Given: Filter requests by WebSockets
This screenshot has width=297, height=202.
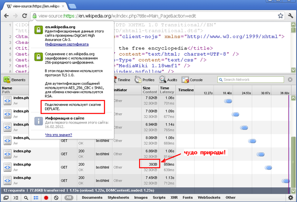Looking at the screenshot, I should click(x=209, y=198).
